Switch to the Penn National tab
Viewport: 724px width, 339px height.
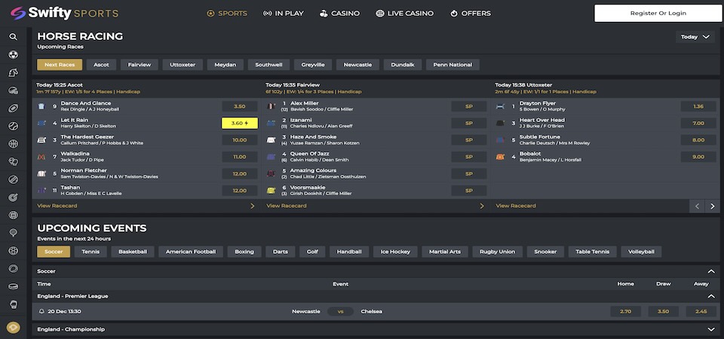[x=452, y=65]
